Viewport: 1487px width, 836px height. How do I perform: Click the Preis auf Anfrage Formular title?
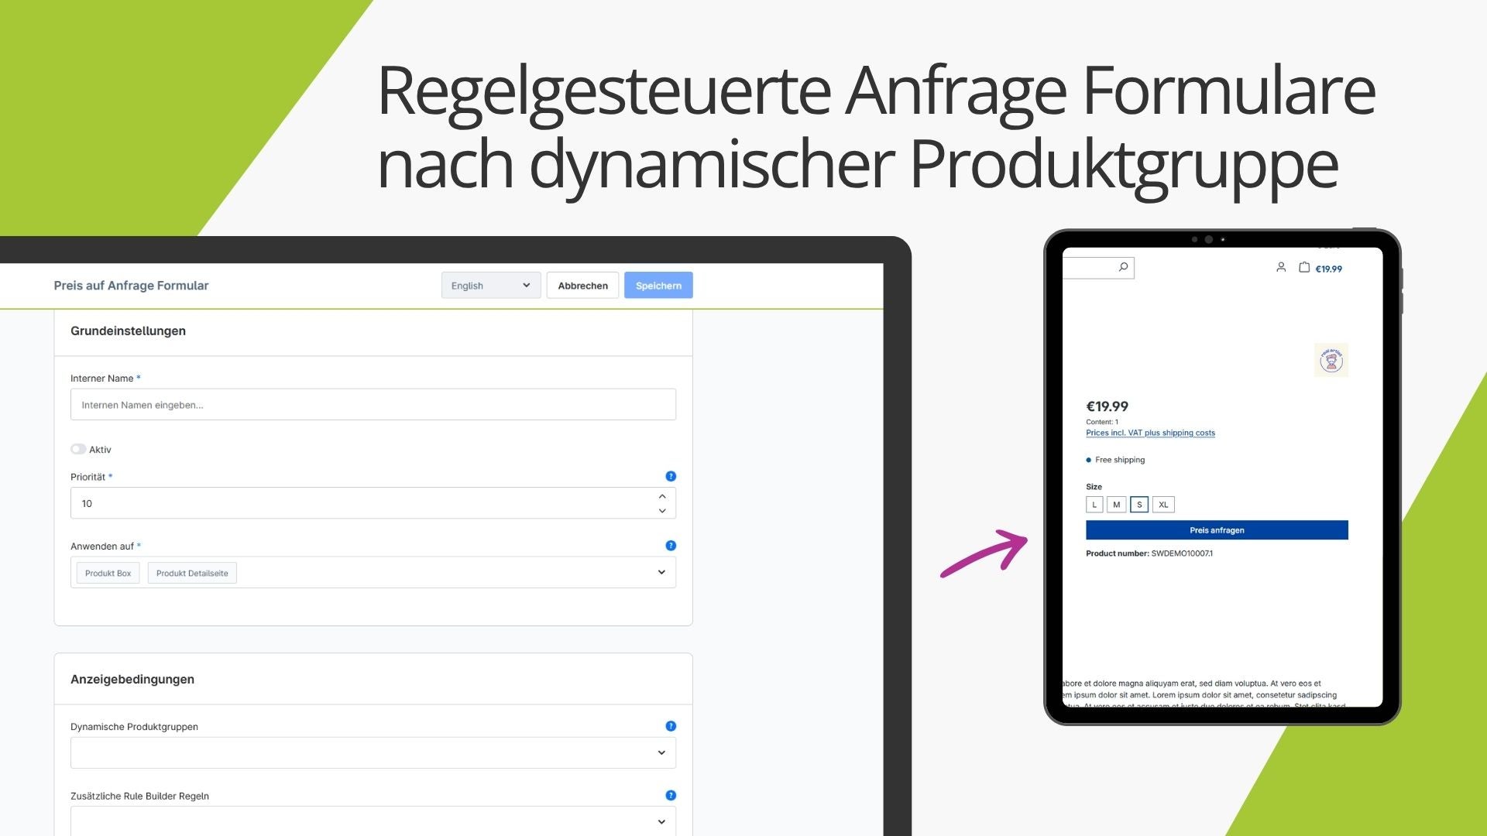[x=131, y=286]
